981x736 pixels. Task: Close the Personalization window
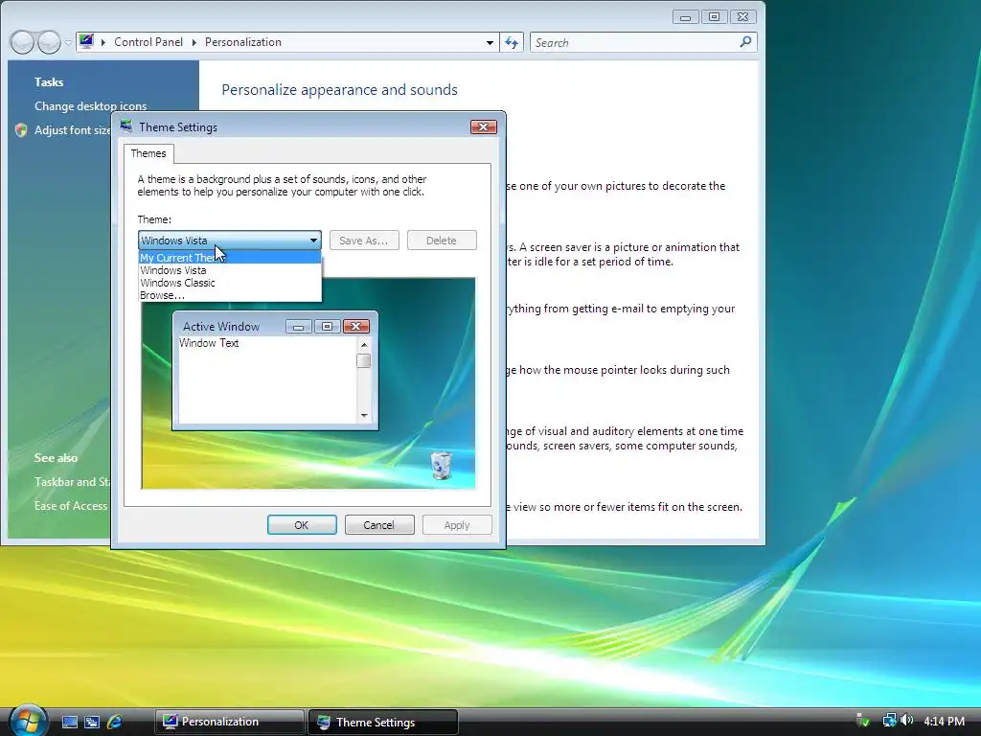tap(742, 17)
